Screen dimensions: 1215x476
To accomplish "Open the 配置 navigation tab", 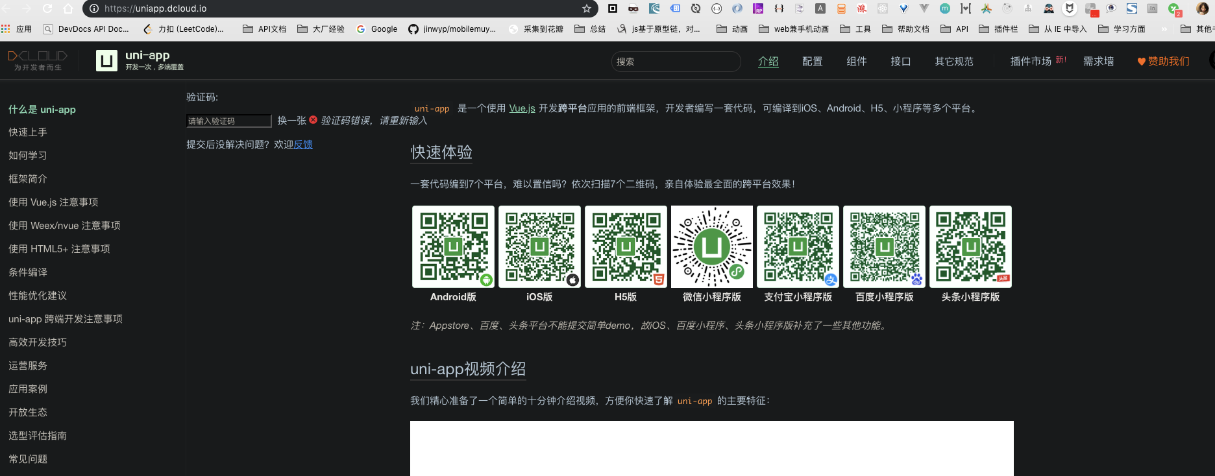I will click(812, 61).
